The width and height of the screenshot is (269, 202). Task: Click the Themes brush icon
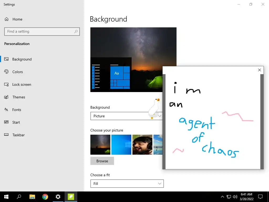[x=6, y=97]
